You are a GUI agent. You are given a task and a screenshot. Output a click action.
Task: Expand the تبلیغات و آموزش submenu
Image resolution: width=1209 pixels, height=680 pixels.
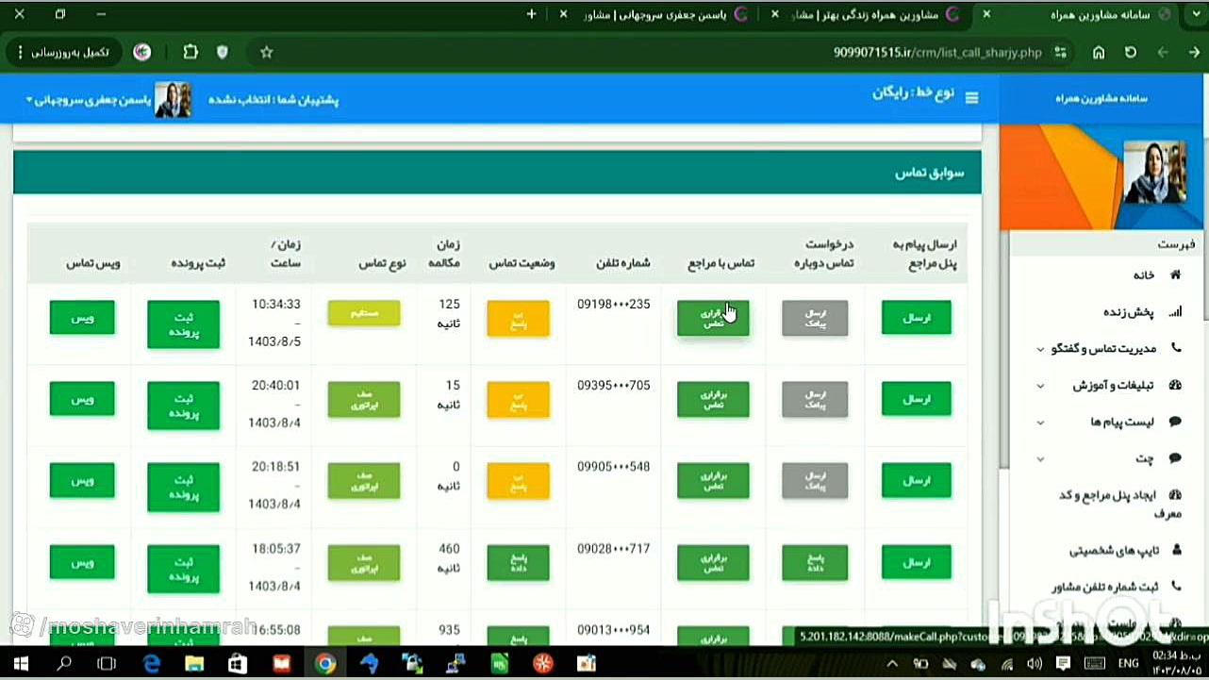click(x=1040, y=386)
